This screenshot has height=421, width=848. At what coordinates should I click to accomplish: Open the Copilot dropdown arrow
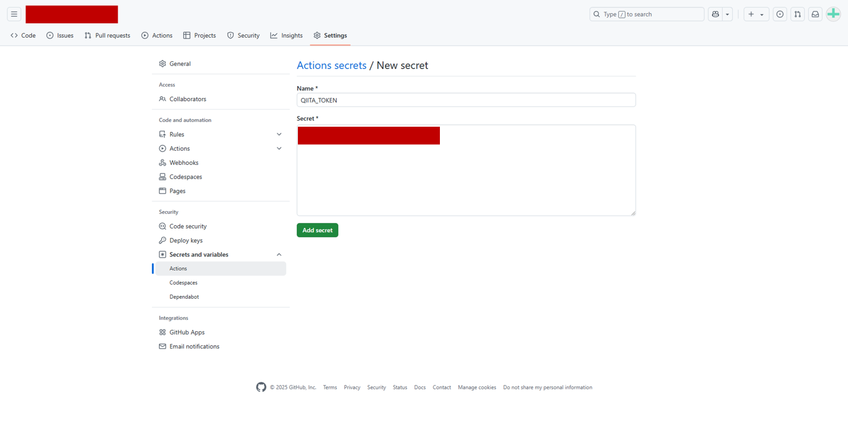click(727, 14)
